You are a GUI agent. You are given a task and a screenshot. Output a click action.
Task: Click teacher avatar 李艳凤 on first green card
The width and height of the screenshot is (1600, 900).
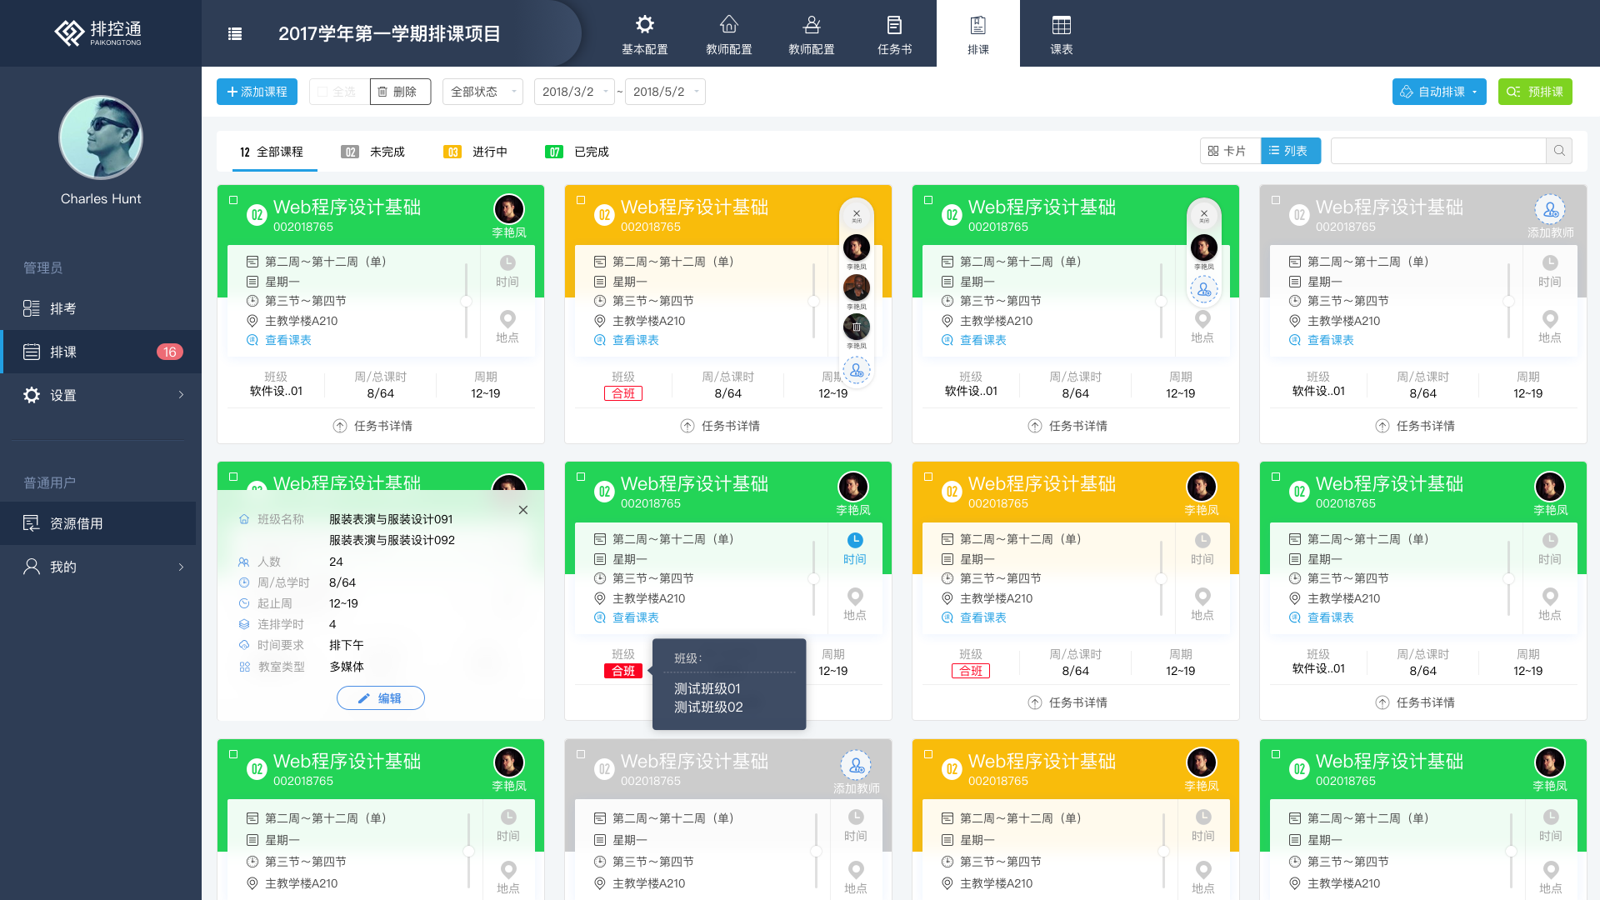point(509,209)
